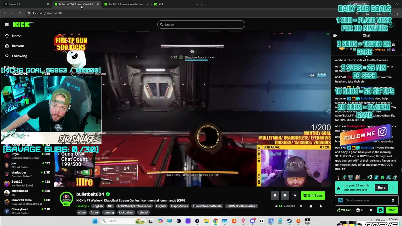Click the bulletbait604 channel name

pyautogui.click(x=90, y=194)
